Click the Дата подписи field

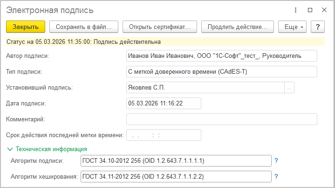coord(164,103)
